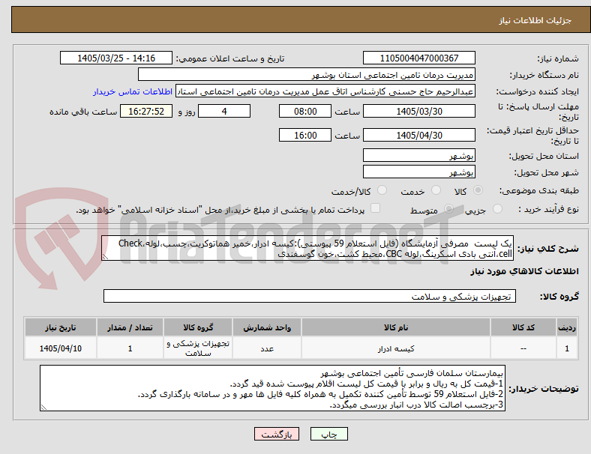This screenshot has width=591, height=454.
Task: Click the general description text area
Action: [307, 249]
